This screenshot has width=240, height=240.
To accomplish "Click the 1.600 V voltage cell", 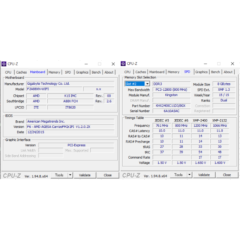I will [x=220, y=163].
